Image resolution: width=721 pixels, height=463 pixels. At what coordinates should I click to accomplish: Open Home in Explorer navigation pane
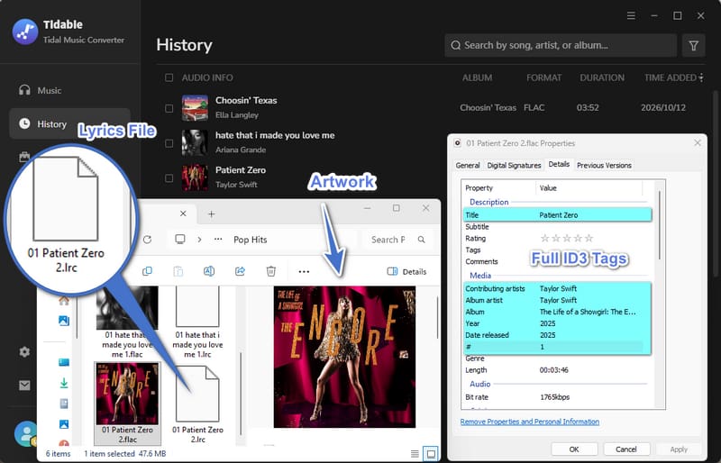[x=64, y=301]
